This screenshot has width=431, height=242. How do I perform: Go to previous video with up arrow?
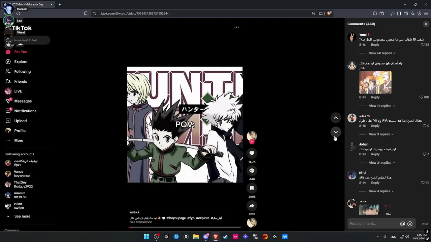336,118
